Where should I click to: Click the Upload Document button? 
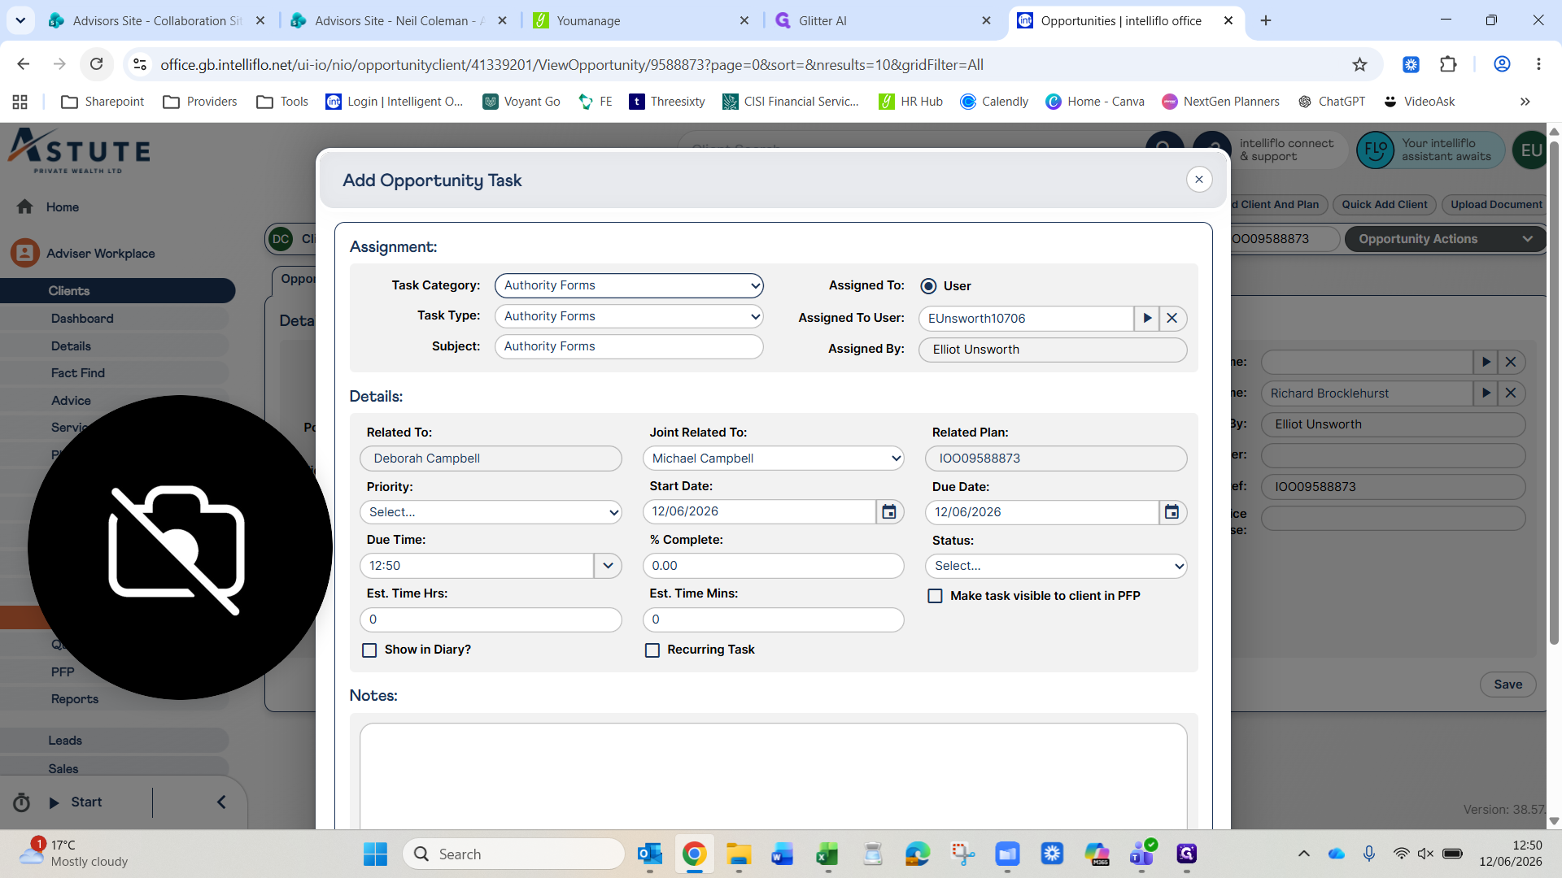[1495, 205]
